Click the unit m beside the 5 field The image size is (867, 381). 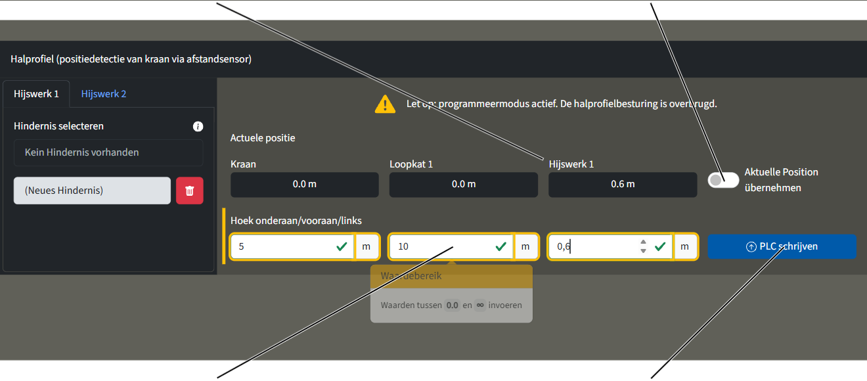coord(367,247)
